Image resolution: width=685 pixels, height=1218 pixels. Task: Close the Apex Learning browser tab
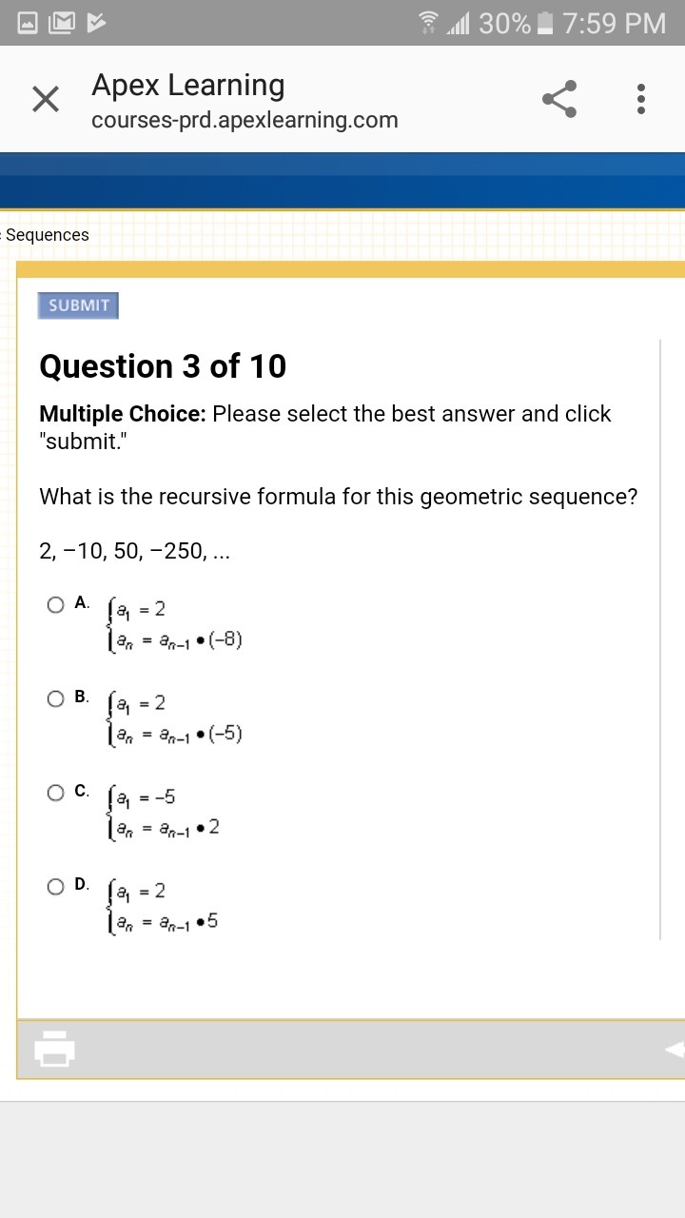click(46, 99)
